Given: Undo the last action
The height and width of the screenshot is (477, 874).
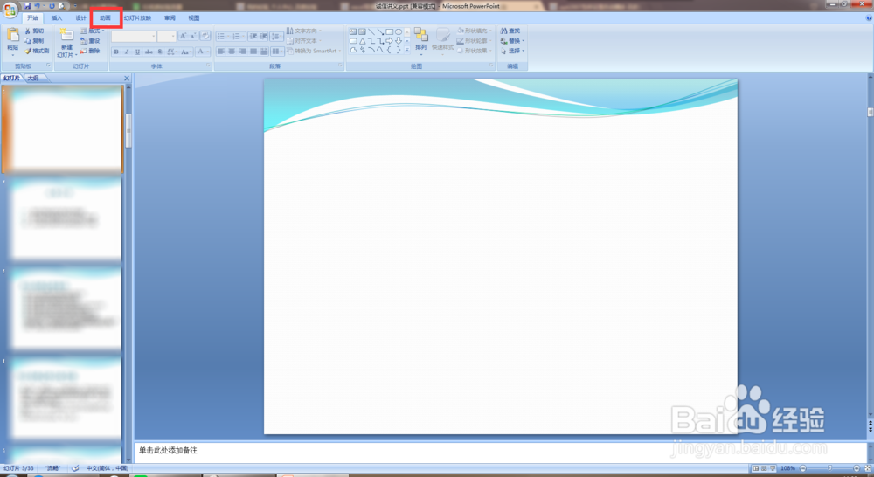Looking at the screenshot, I should point(37,6).
